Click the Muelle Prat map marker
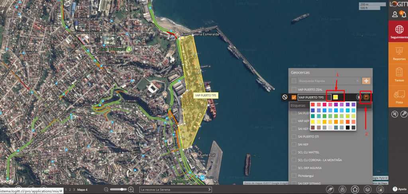Image resolution: width=408 pixels, height=194 pixels. 194,155
